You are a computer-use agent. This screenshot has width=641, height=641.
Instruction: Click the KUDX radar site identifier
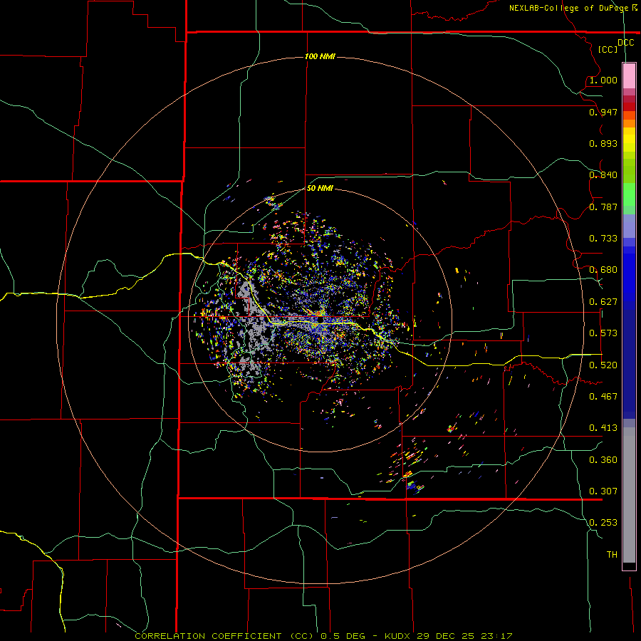pyautogui.click(x=397, y=636)
